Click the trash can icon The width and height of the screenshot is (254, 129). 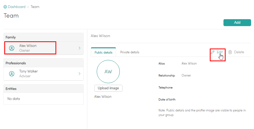point(230,52)
